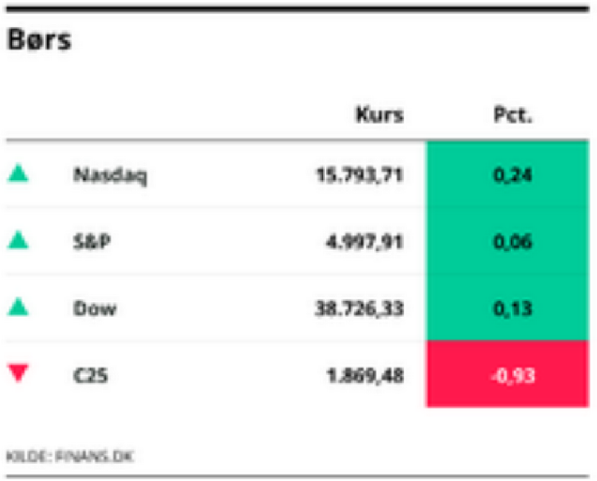597x481 pixels.
Task: Click the green 0,06 percent cell
Action: [507, 242]
